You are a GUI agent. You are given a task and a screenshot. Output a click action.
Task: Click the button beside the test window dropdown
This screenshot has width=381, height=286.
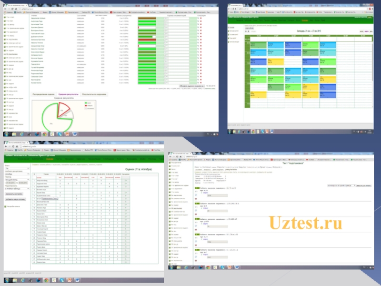tap(363, 185)
